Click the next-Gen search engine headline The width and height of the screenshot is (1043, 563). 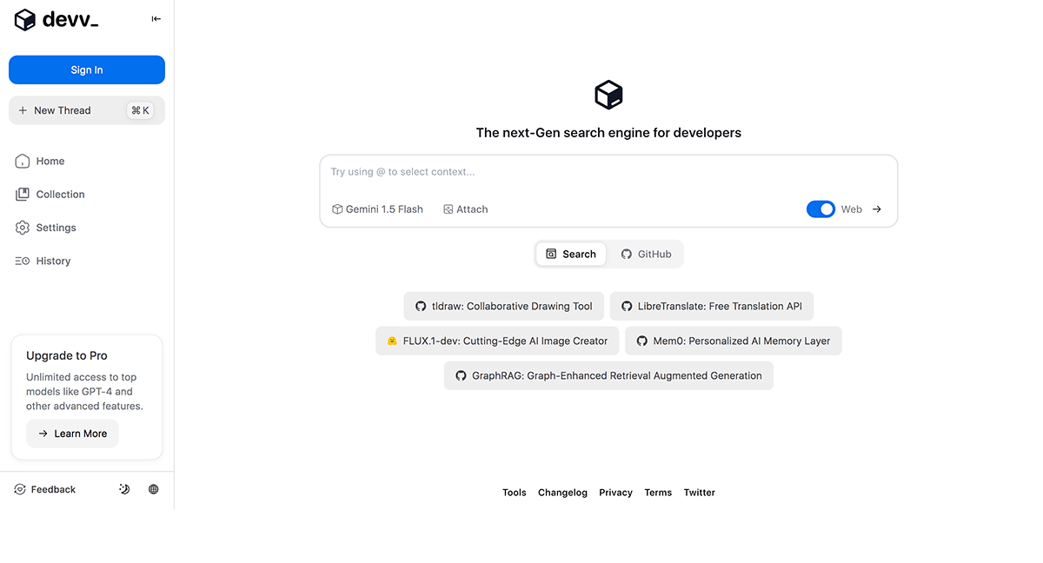(608, 133)
